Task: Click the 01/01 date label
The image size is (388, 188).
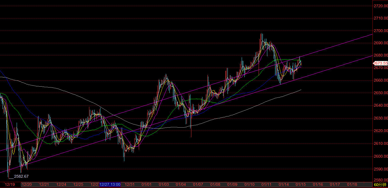Action: [147, 184]
